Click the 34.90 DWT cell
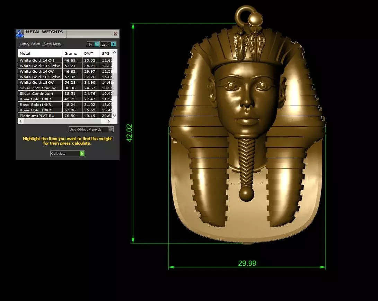The width and height of the screenshot is (378, 301). 91,82
